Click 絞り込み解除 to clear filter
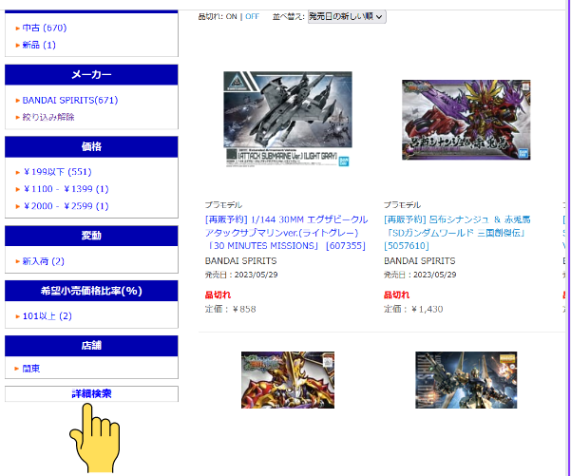 pos(48,117)
